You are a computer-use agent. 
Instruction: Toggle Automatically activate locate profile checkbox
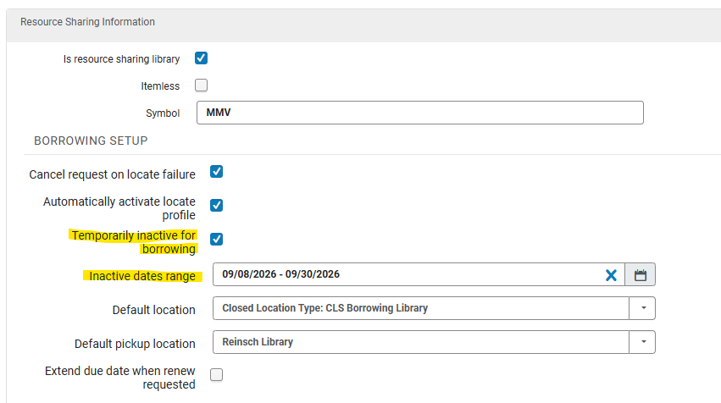tap(216, 206)
